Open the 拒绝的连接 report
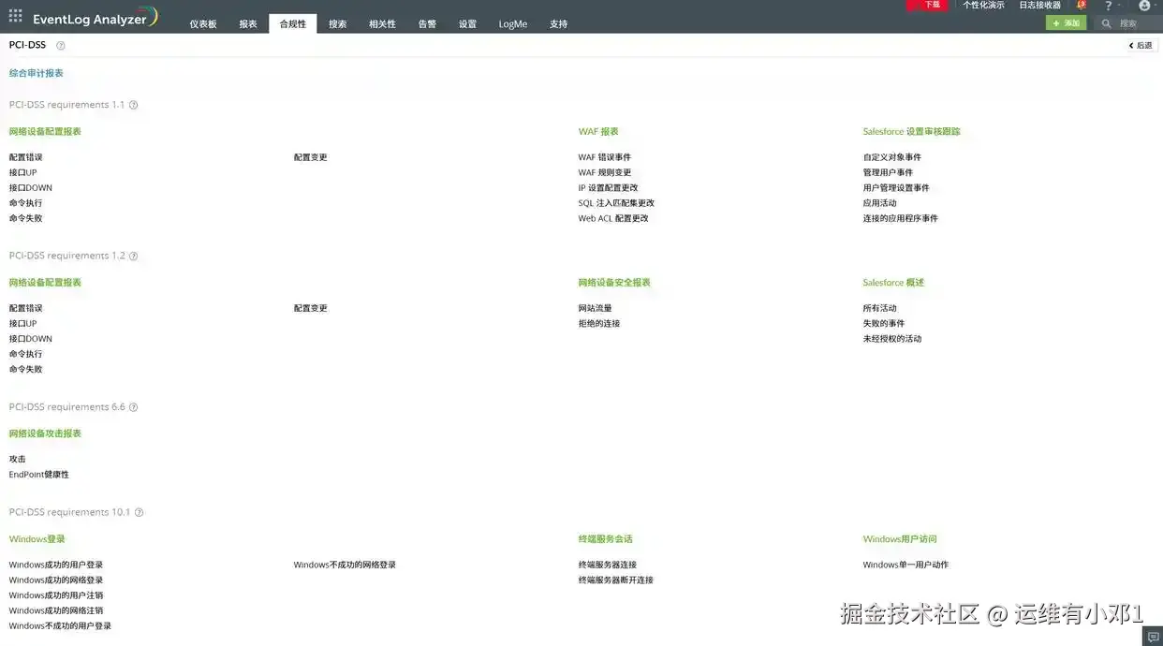Screen dimensions: 1163x646 (599, 324)
